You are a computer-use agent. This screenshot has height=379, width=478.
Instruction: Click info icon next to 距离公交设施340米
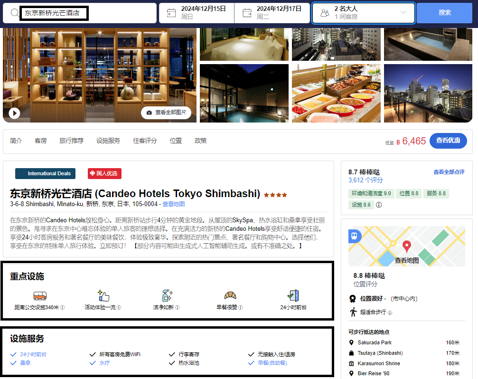coord(62,307)
